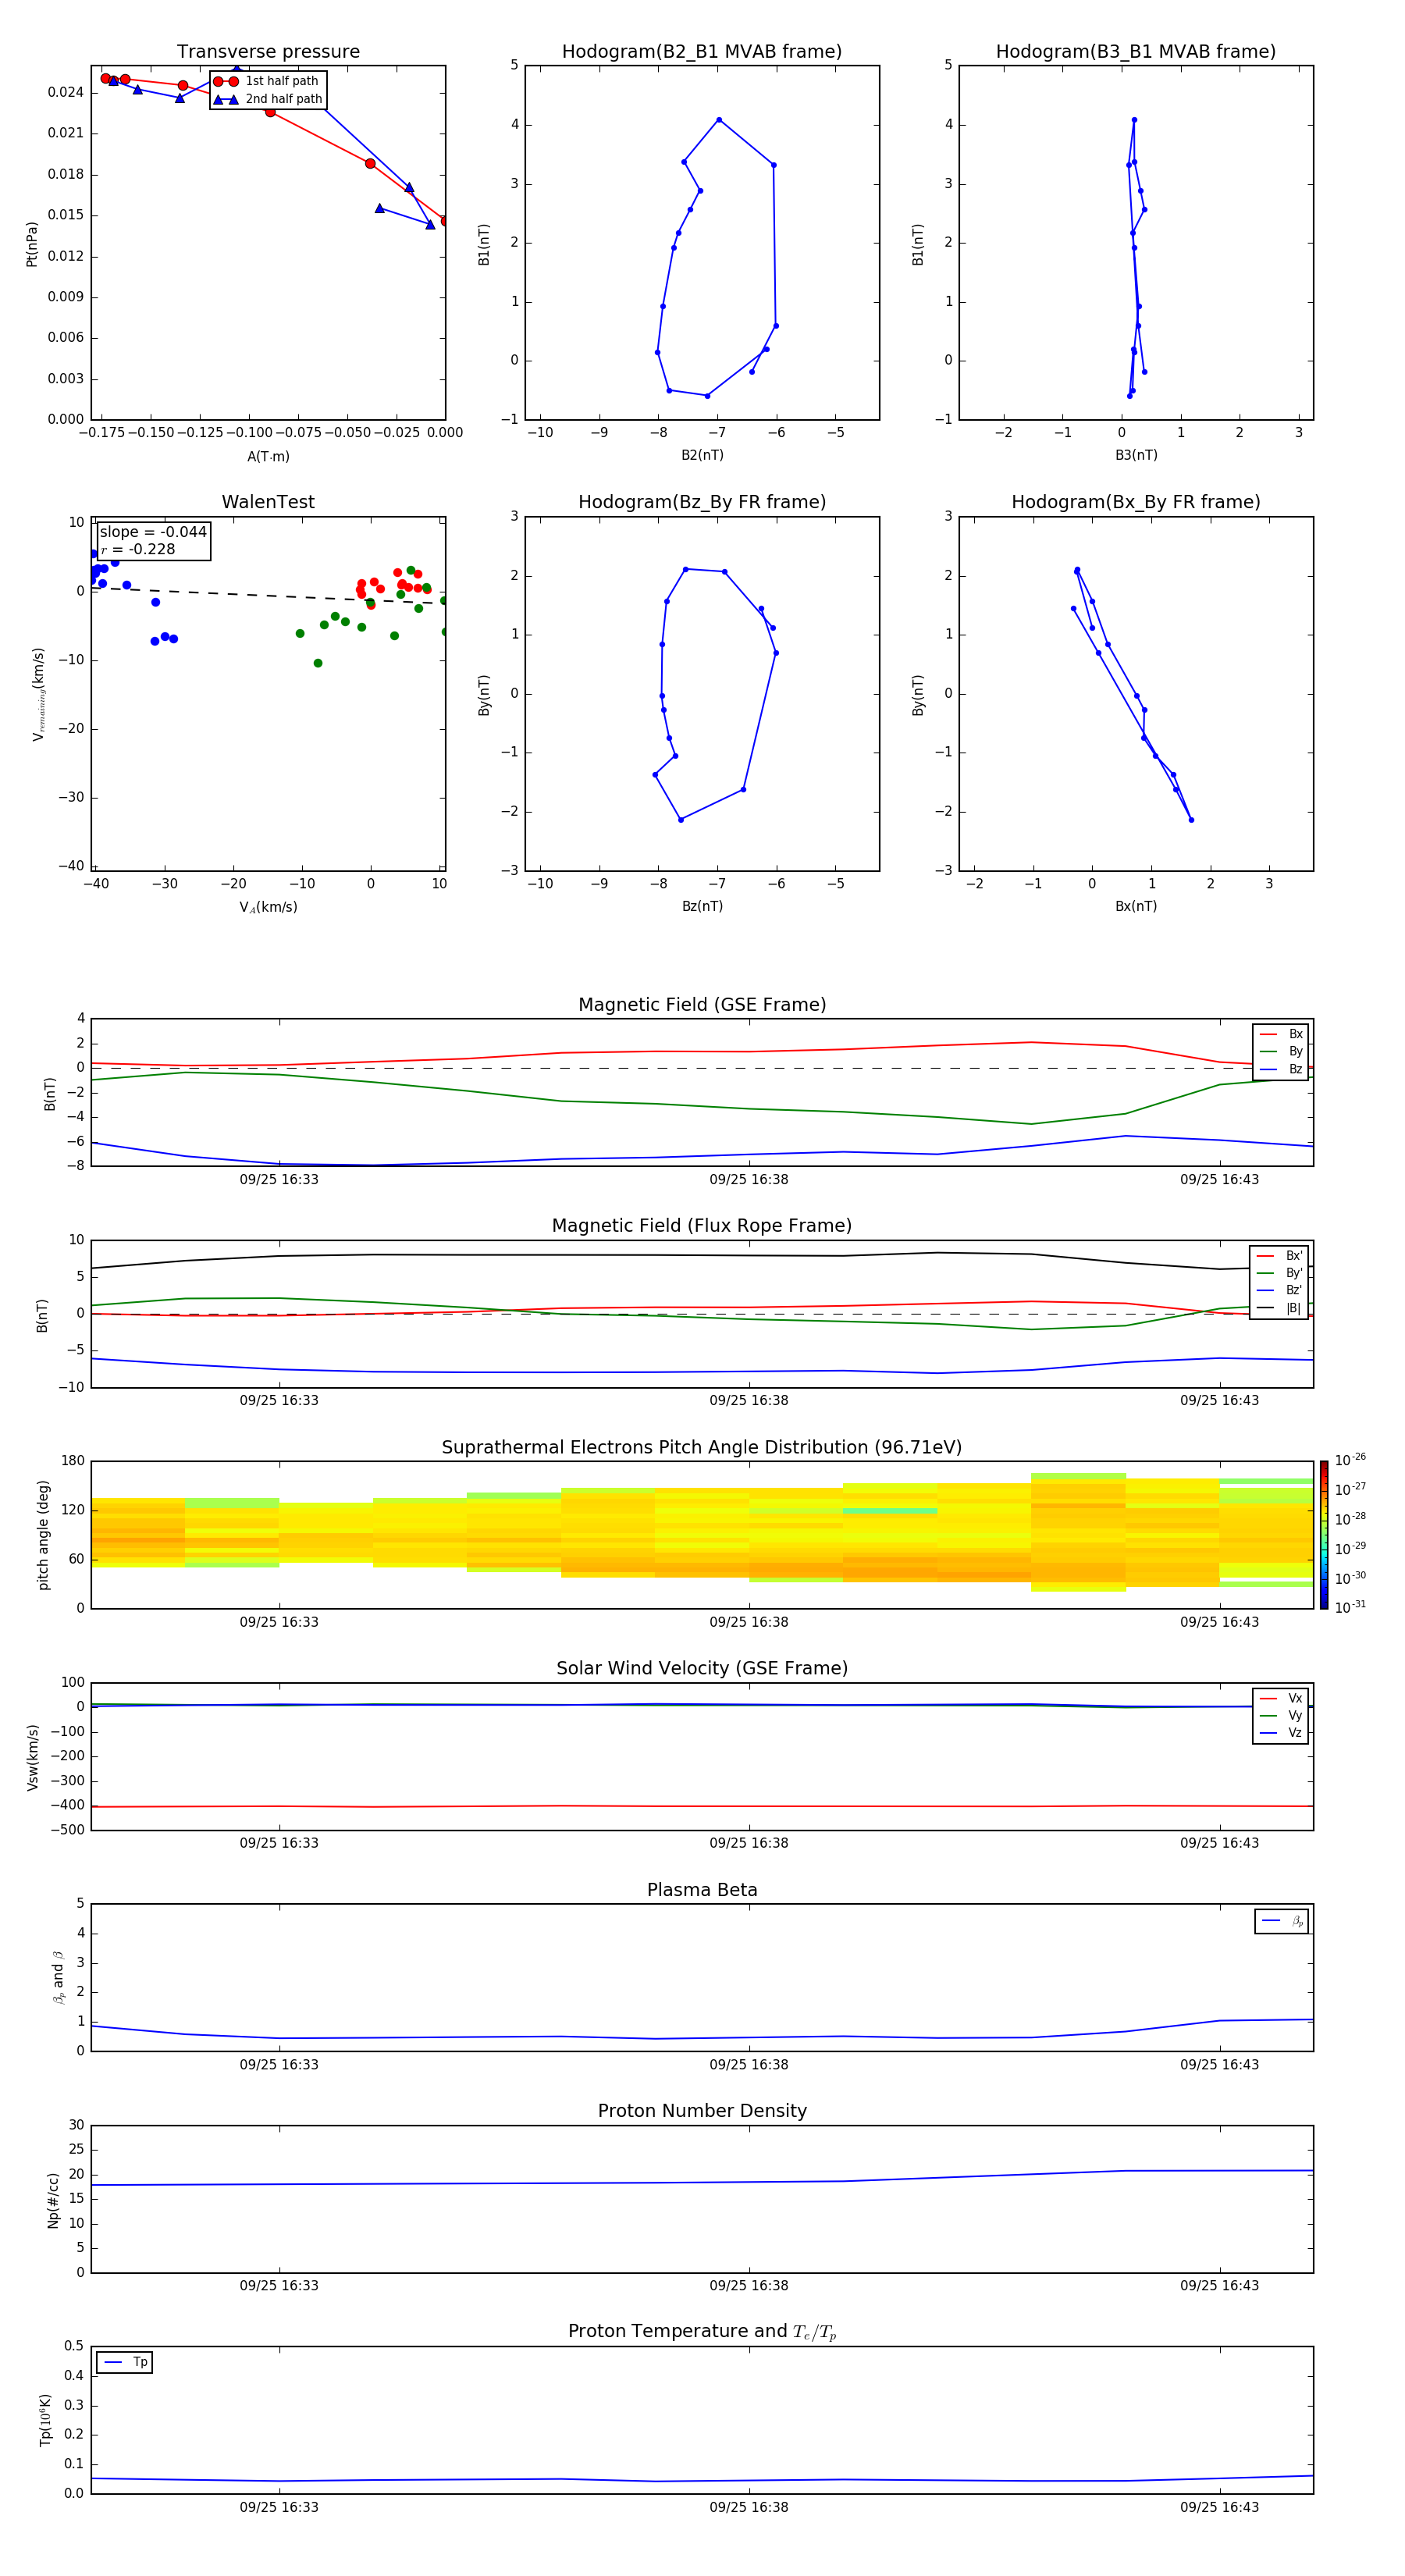Click the Bx' legend entry in Flux Rope panel

[x=1280, y=1256]
